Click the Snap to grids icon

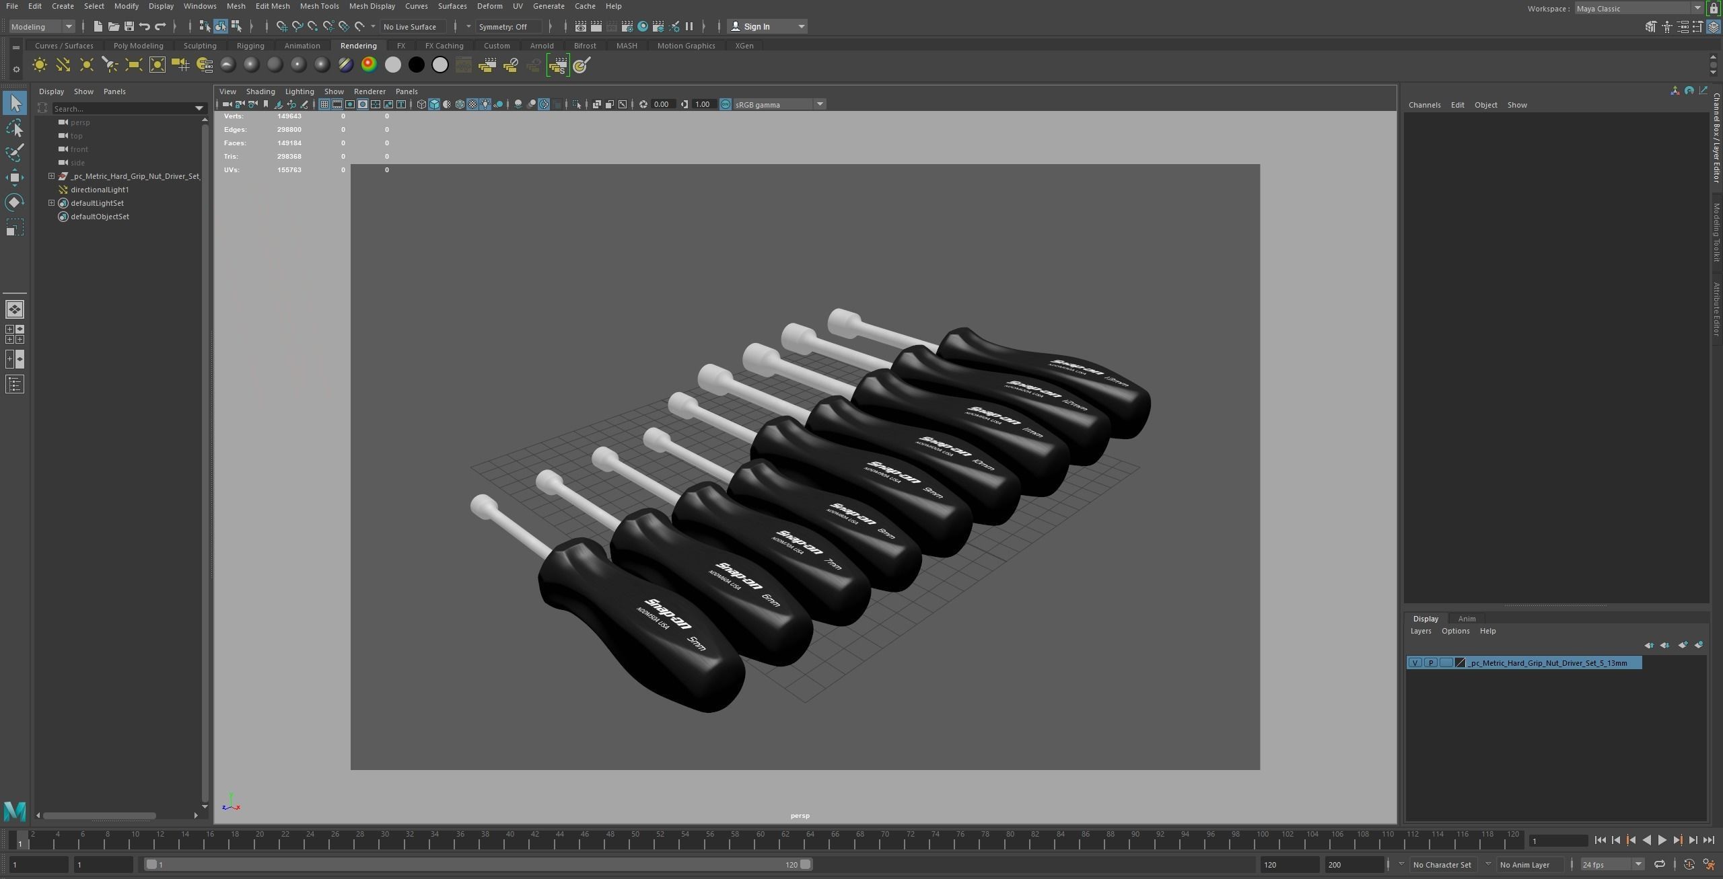coord(281,26)
